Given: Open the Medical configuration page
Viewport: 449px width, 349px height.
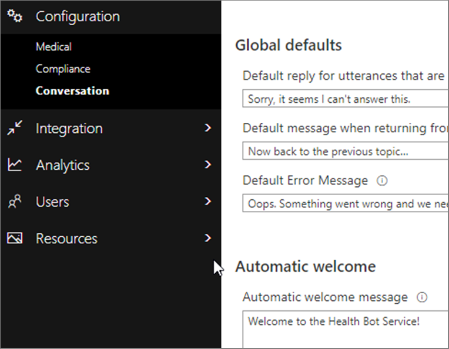Looking at the screenshot, I should coord(53,47).
